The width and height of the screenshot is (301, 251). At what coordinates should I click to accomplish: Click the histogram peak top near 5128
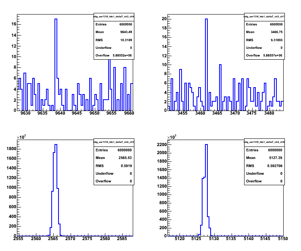tap(206, 144)
